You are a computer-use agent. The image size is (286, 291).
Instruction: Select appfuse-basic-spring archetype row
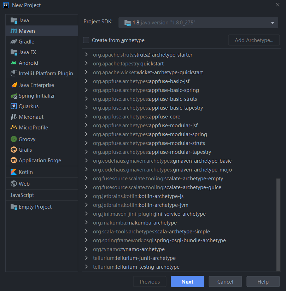(181, 90)
